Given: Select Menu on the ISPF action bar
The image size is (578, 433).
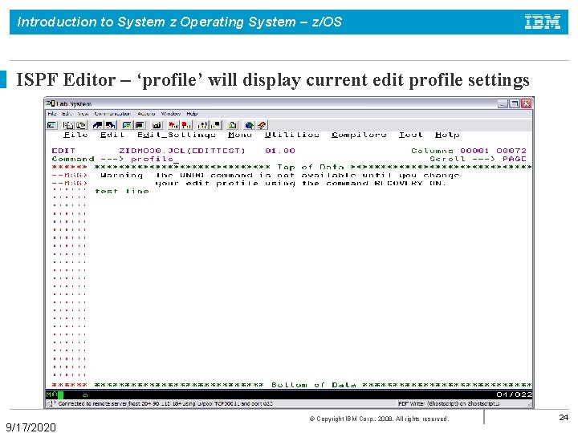Looking at the screenshot, I should (239, 135).
